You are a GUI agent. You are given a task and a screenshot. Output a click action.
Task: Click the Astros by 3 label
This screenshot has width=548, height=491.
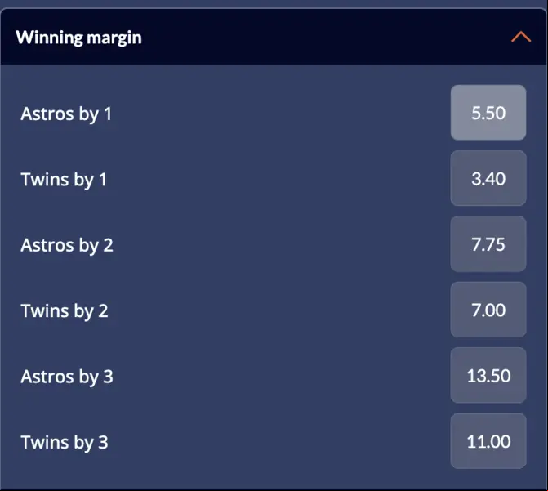pyautogui.click(x=67, y=377)
